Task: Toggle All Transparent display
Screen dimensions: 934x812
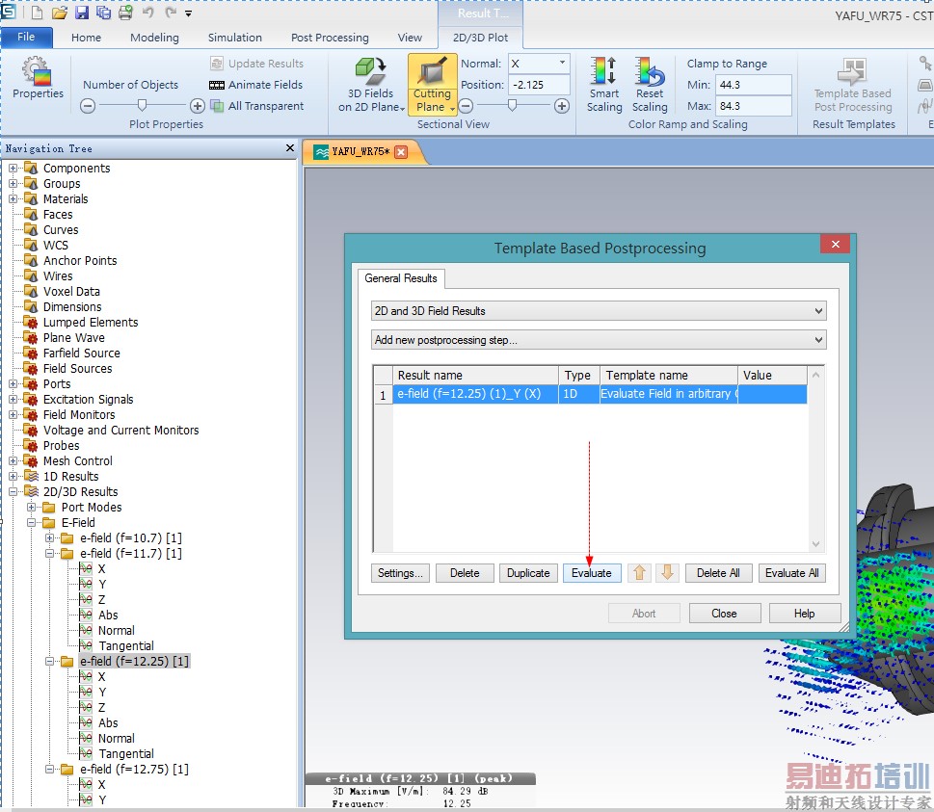Action: click(257, 106)
